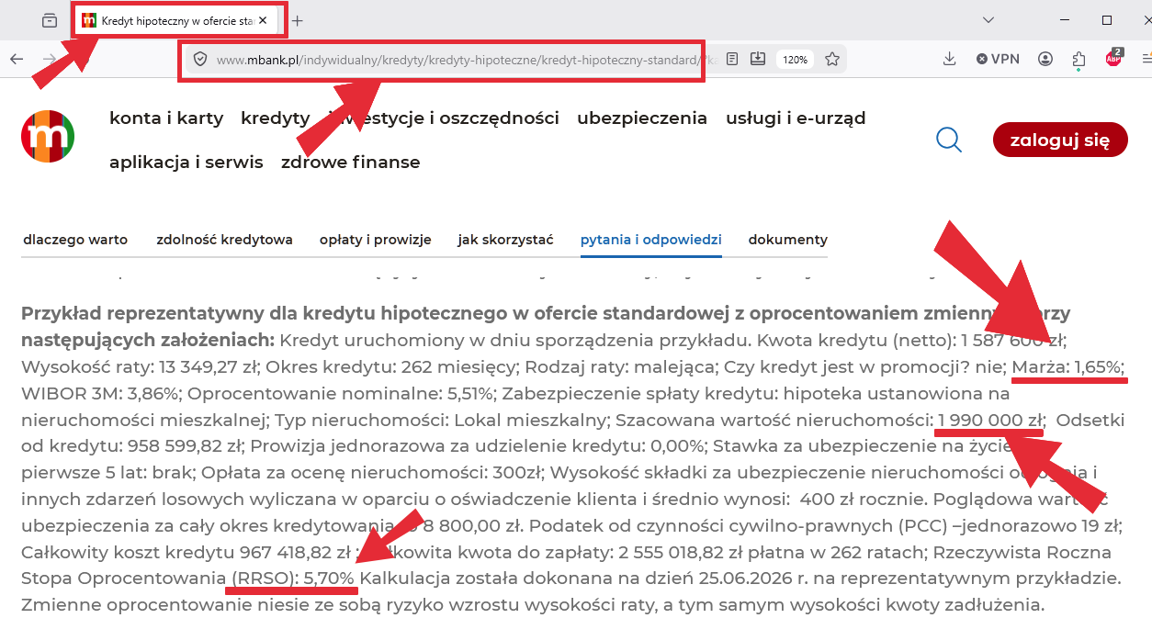Image resolution: width=1152 pixels, height=618 pixels.
Task: Select the 'pytania i odpowiedzi' tab
Action: coord(651,240)
